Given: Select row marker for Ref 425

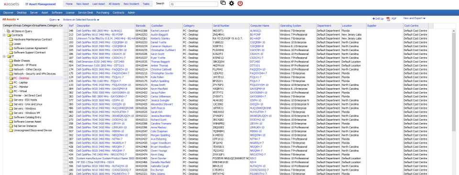Looking at the screenshot, I should (66, 158).
